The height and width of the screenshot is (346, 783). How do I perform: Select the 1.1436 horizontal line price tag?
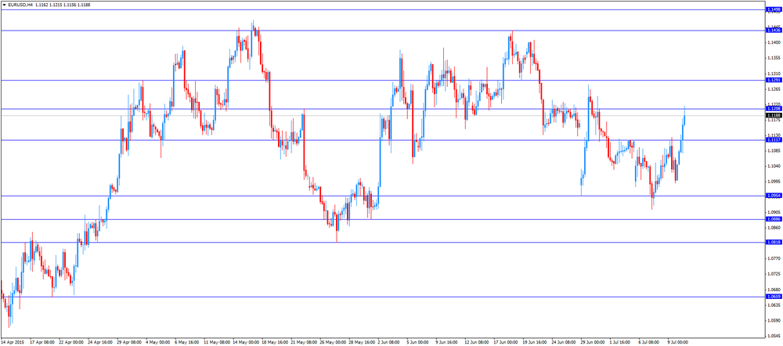774,31
